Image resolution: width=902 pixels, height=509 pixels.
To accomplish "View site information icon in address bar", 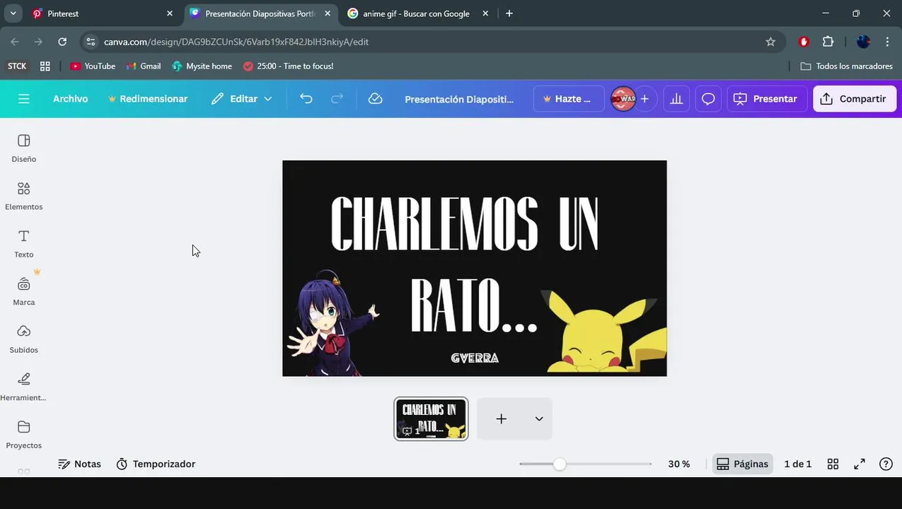I will 91,42.
